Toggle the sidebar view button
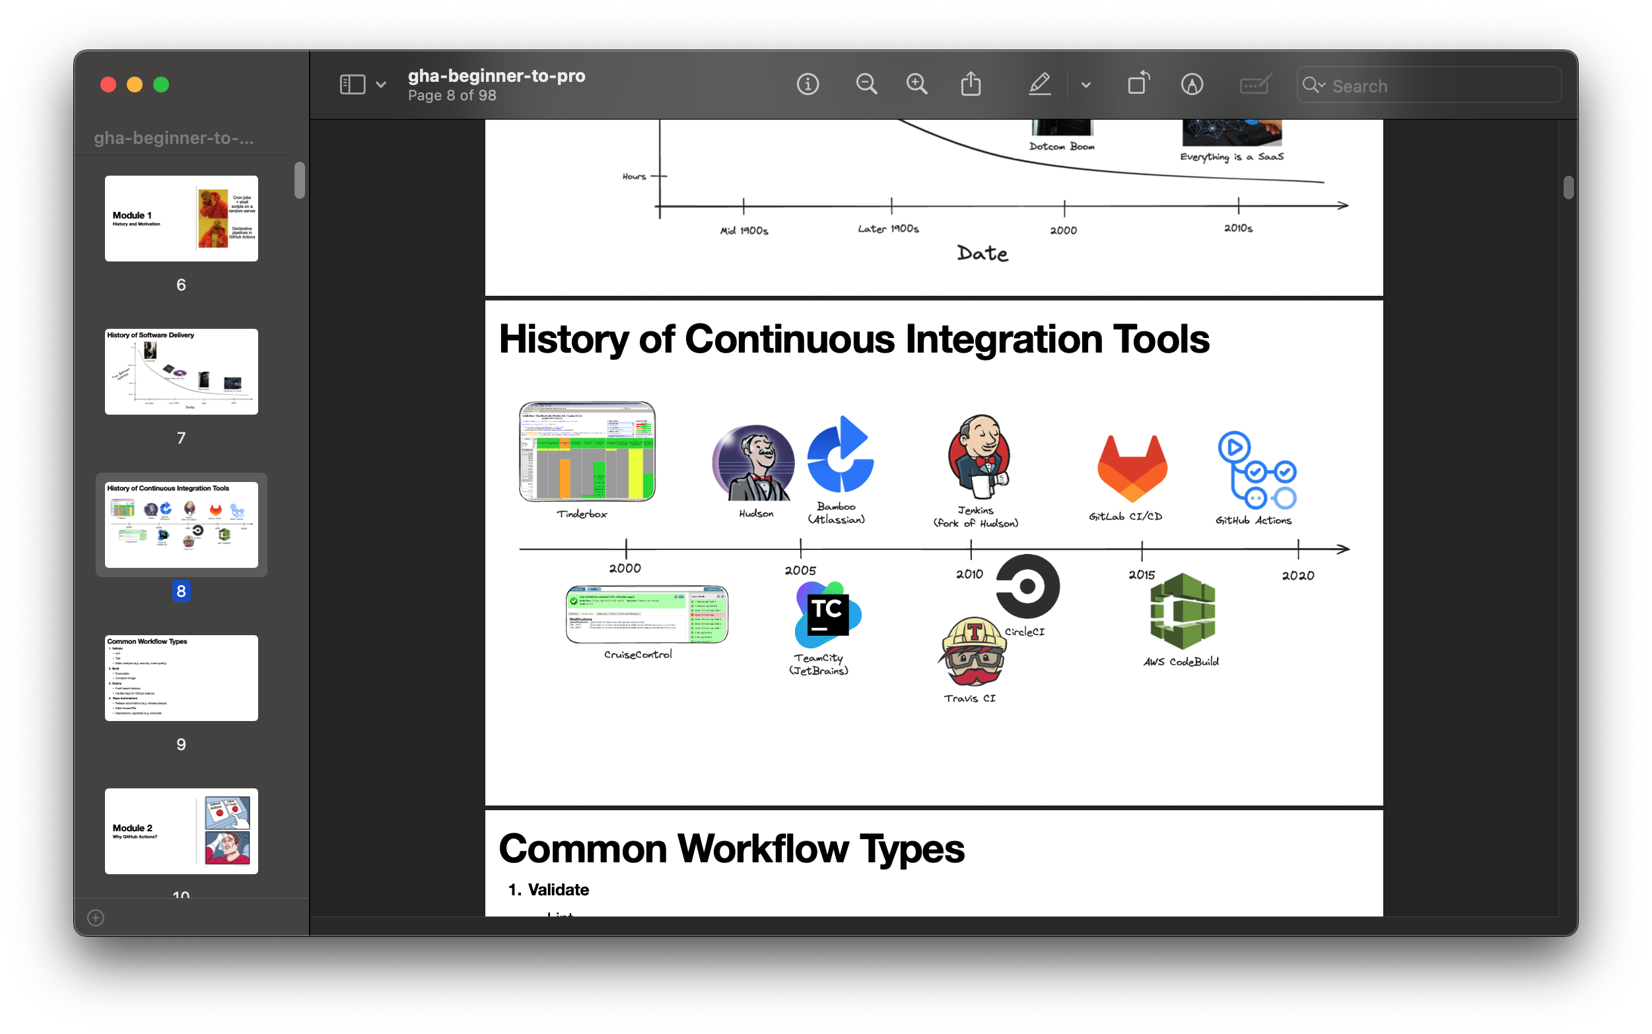Screen dimensions: 1652x1034 point(353,85)
